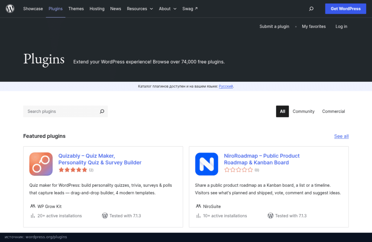Open the Themes menu item

click(76, 9)
